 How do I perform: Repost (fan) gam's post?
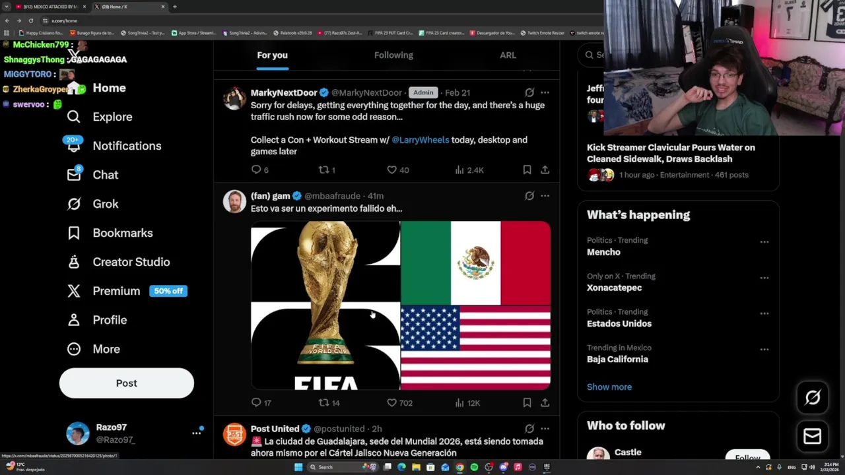point(329,402)
